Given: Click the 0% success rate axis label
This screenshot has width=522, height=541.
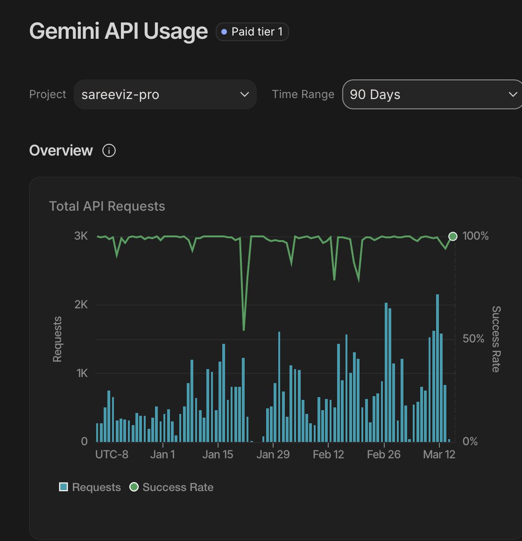Looking at the screenshot, I should click(470, 441).
